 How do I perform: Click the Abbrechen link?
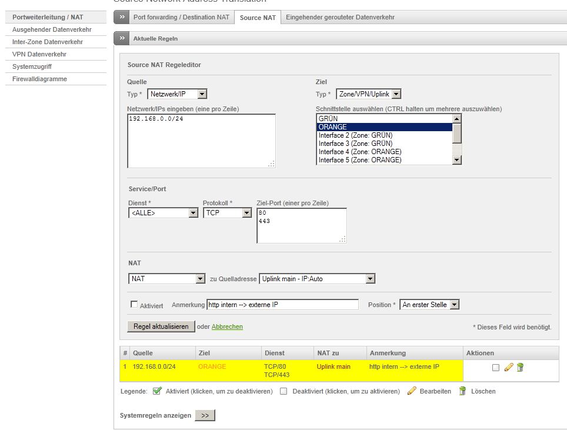point(227,326)
